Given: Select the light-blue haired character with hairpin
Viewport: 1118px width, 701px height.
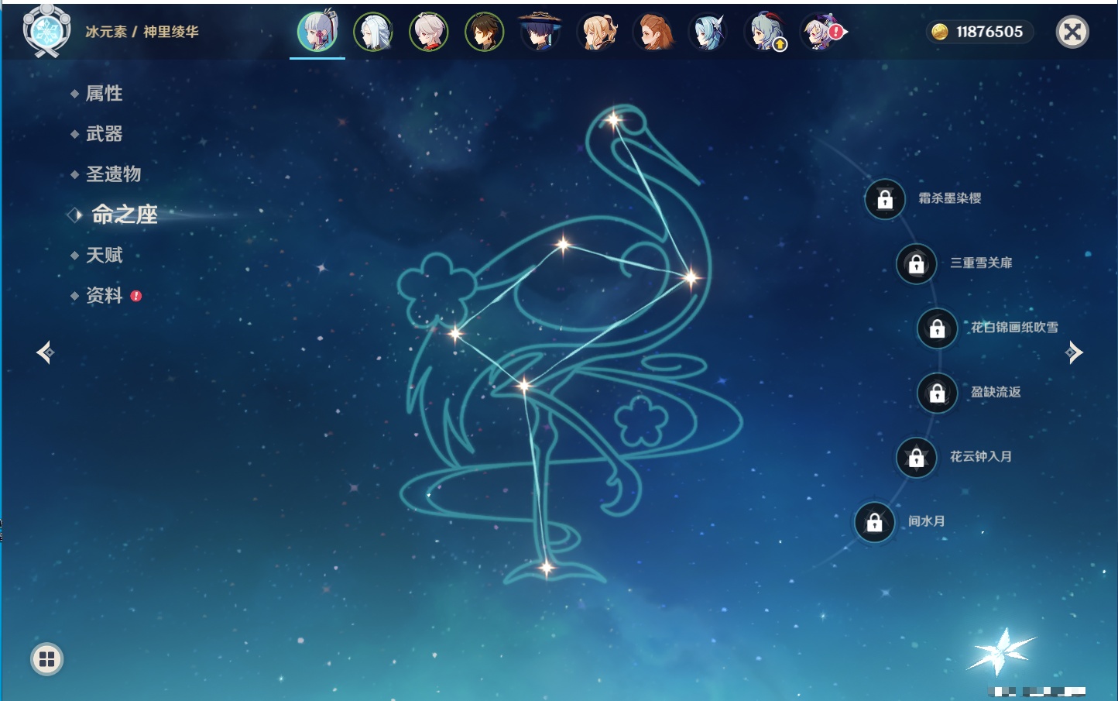Looking at the screenshot, I should click(x=708, y=32).
